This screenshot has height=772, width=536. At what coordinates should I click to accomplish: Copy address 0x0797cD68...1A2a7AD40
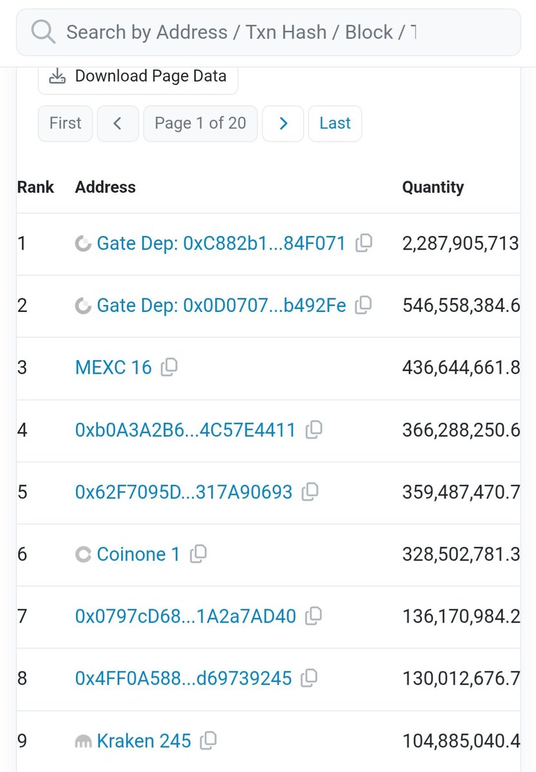click(x=313, y=616)
